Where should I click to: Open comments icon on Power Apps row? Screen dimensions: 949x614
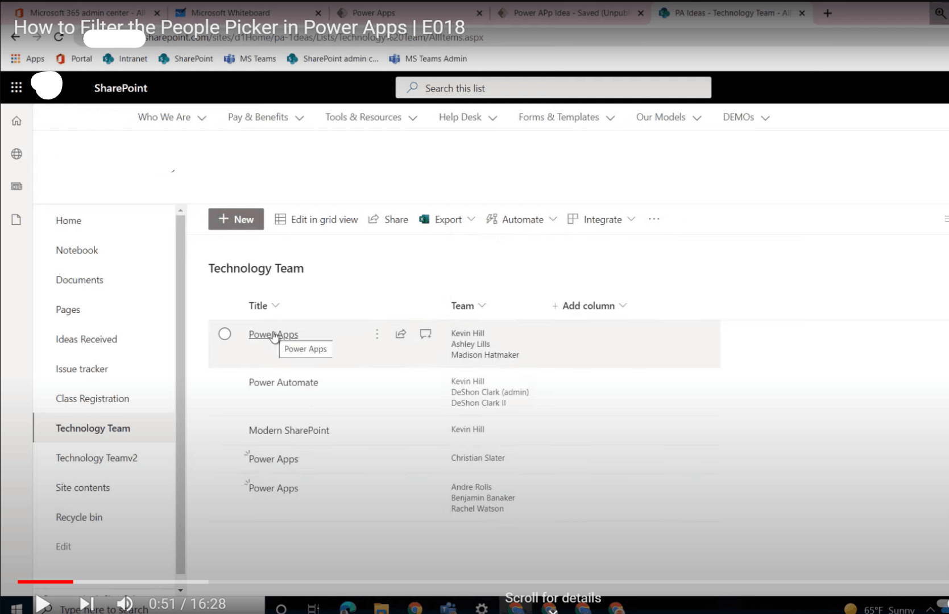pyautogui.click(x=425, y=334)
